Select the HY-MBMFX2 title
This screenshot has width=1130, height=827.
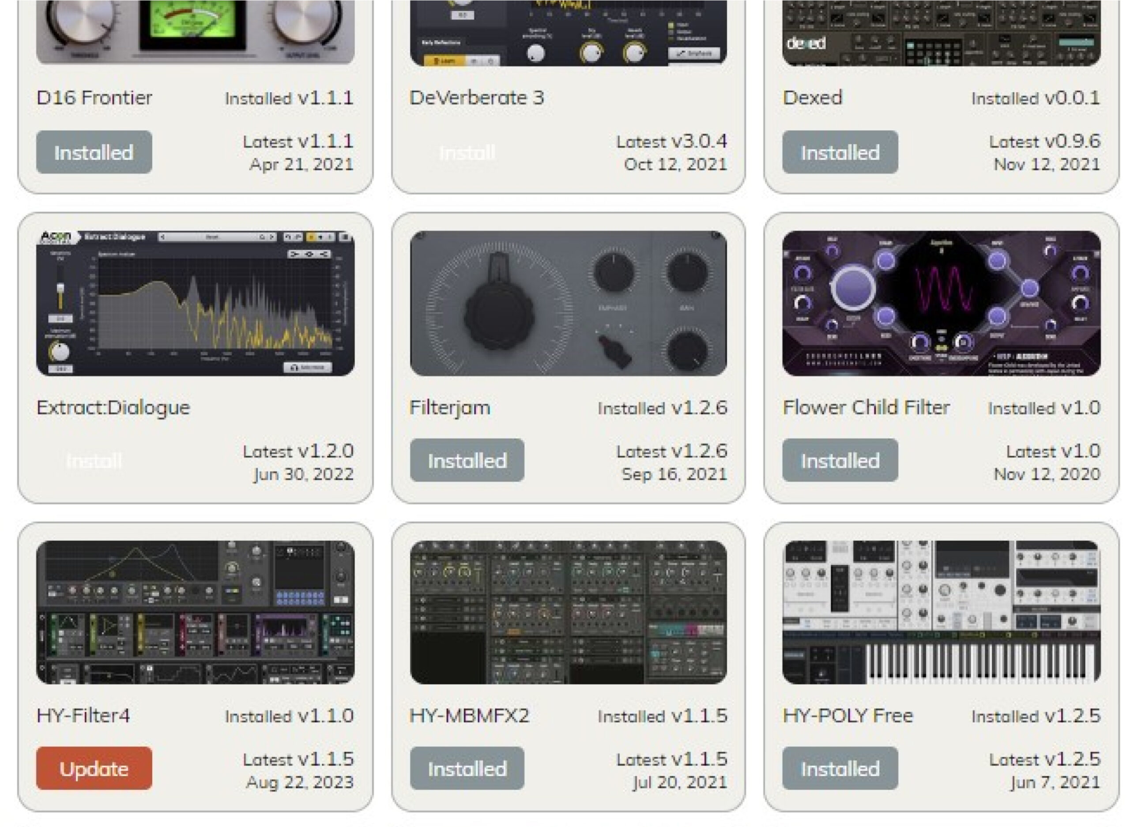tap(469, 715)
